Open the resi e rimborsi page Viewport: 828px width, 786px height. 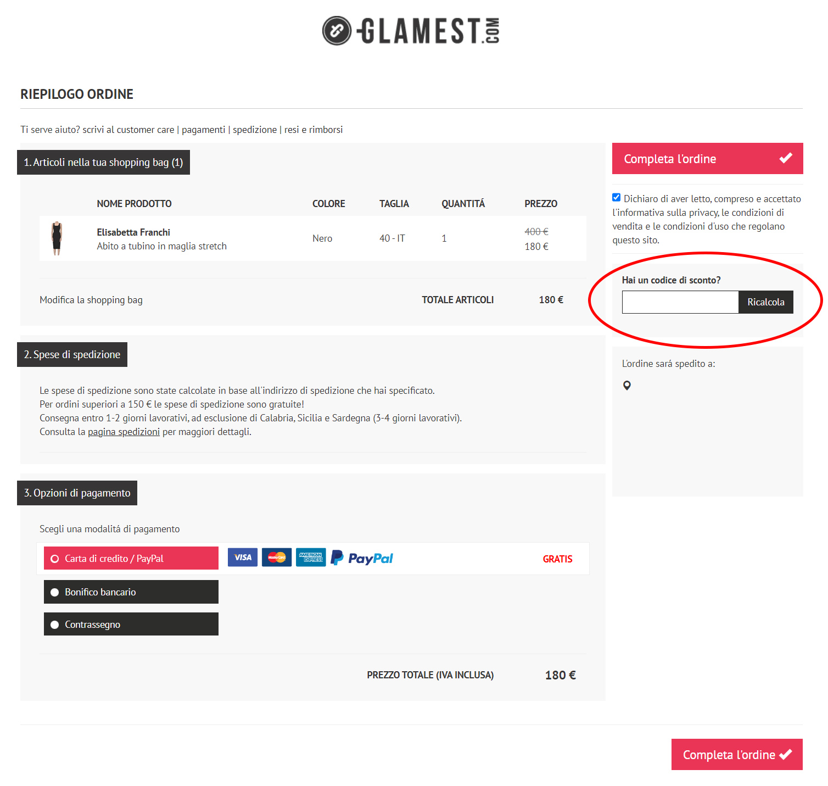(x=313, y=129)
